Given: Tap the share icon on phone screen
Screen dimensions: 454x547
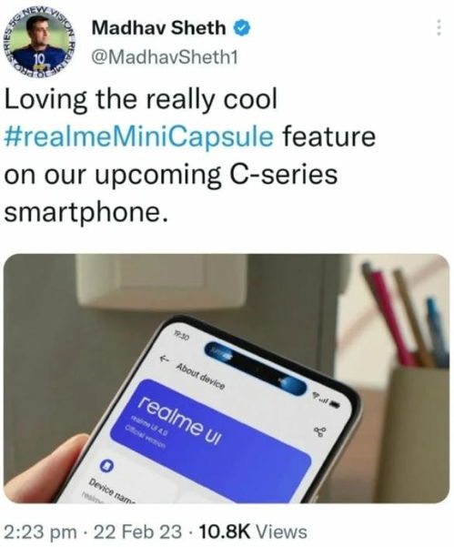Looking at the screenshot, I should (x=320, y=432).
